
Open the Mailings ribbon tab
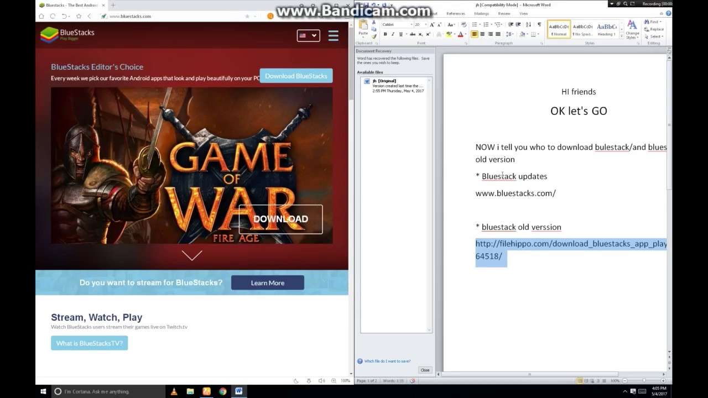(x=481, y=13)
